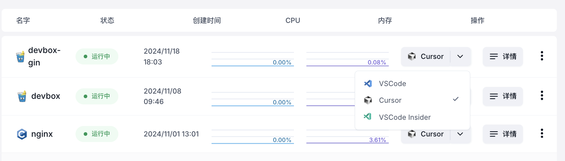View 详情 details for devbox-gin
The height and width of the screenshot is (161, 565).
coord(503,57)
